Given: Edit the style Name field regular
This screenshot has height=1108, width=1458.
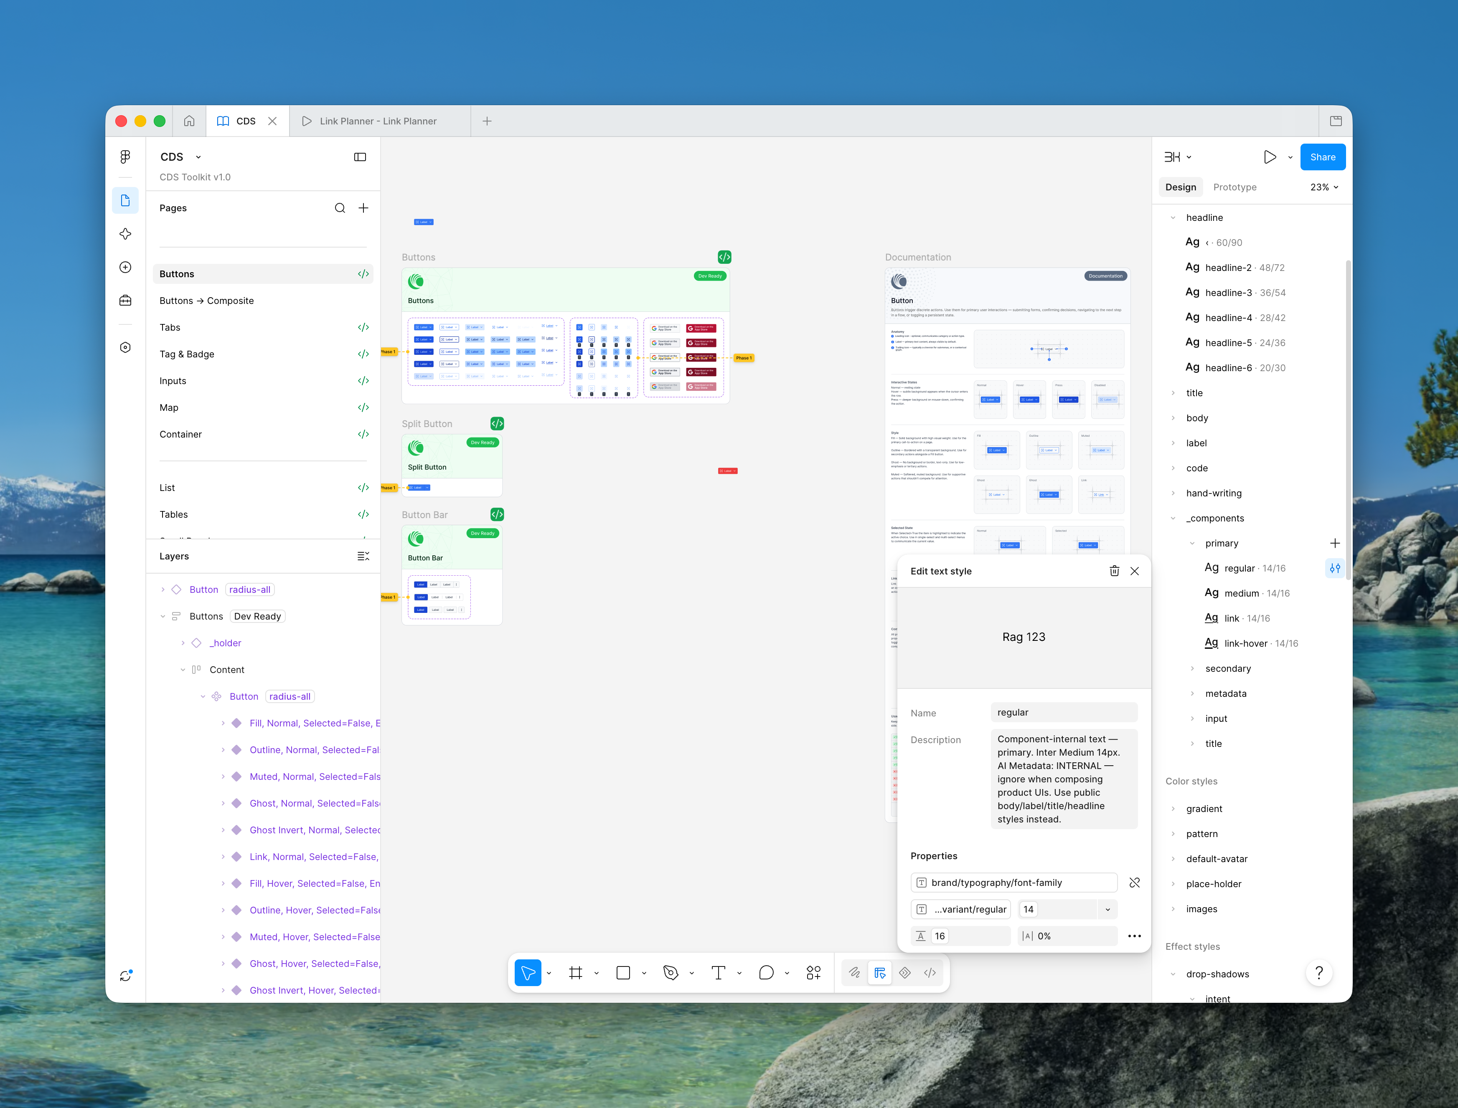Looking at the screenshot, I should coord(1064,713).
